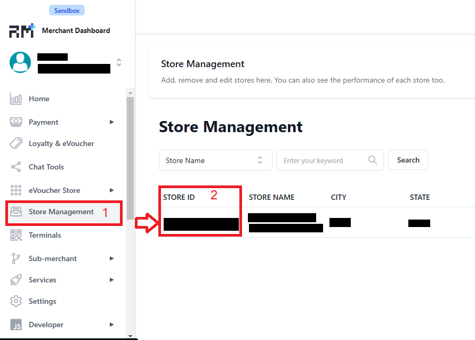
Task: Click the RM Merchant Dashboard logo
Action: pyautogui.click(x=21, y=30)
